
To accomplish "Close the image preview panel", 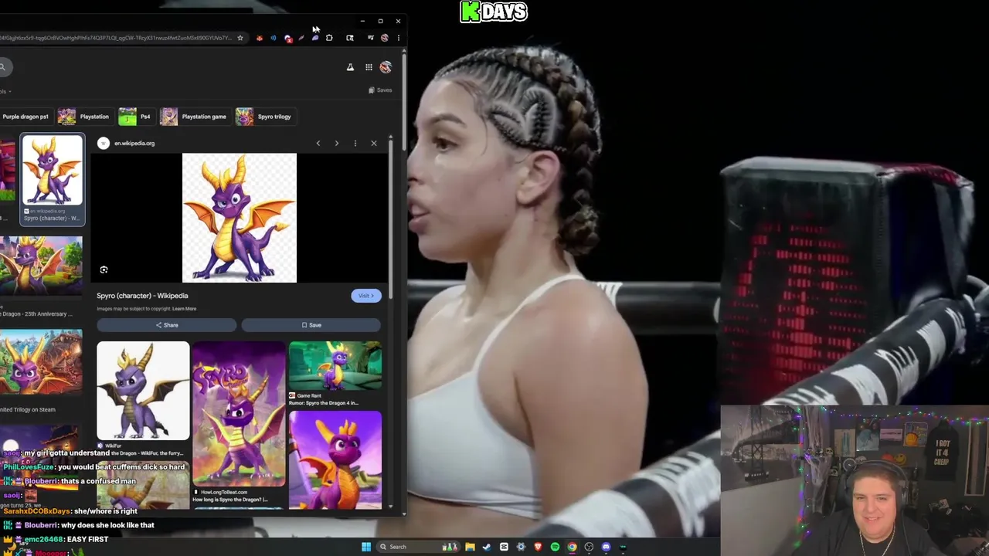I will [374, 143].
